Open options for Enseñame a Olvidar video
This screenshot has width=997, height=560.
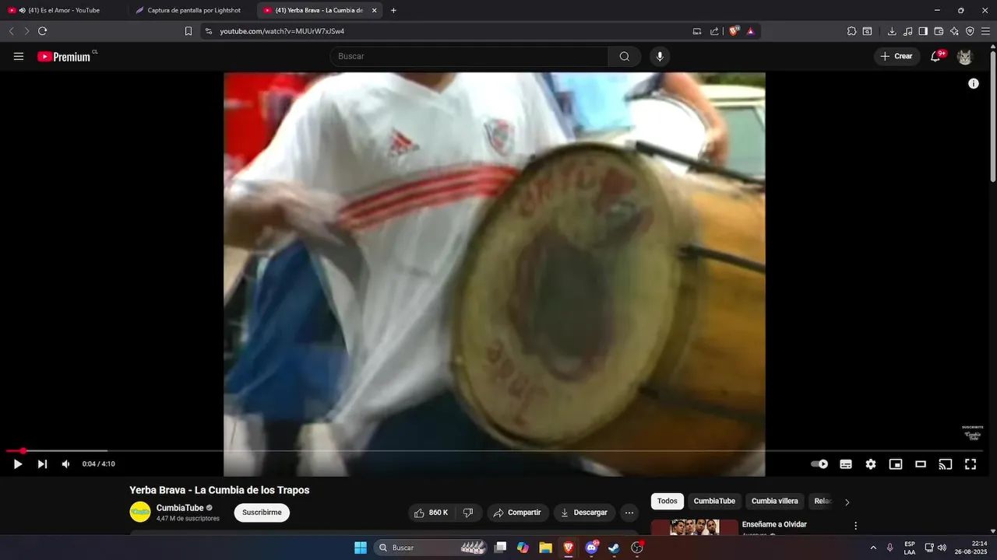point(856,527)
